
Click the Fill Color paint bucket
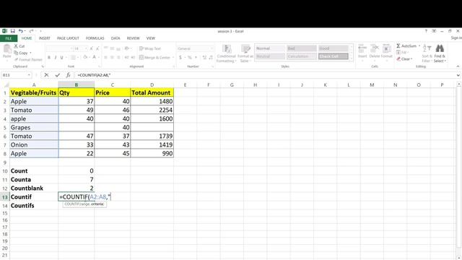coord(85,58)
